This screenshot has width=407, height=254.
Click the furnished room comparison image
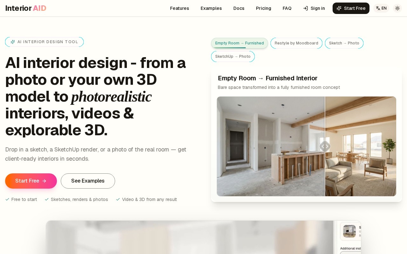pos(361,146)
